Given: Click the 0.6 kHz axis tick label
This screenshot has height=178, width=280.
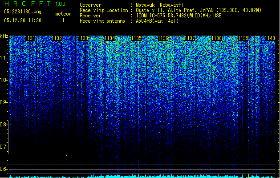Looking at the screenshot, I should click(4, 169).
